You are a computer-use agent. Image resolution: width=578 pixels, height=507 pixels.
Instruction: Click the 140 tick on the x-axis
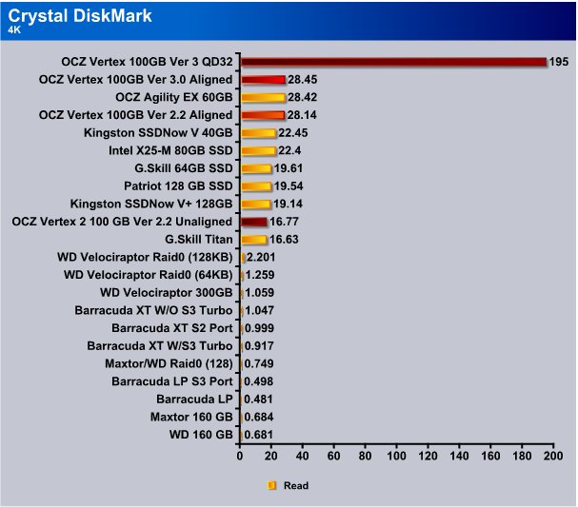coord(459,456)
